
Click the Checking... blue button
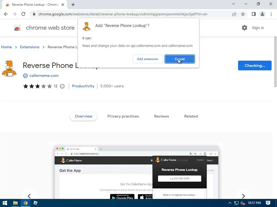pyautogui.click(x=255, y=65)
